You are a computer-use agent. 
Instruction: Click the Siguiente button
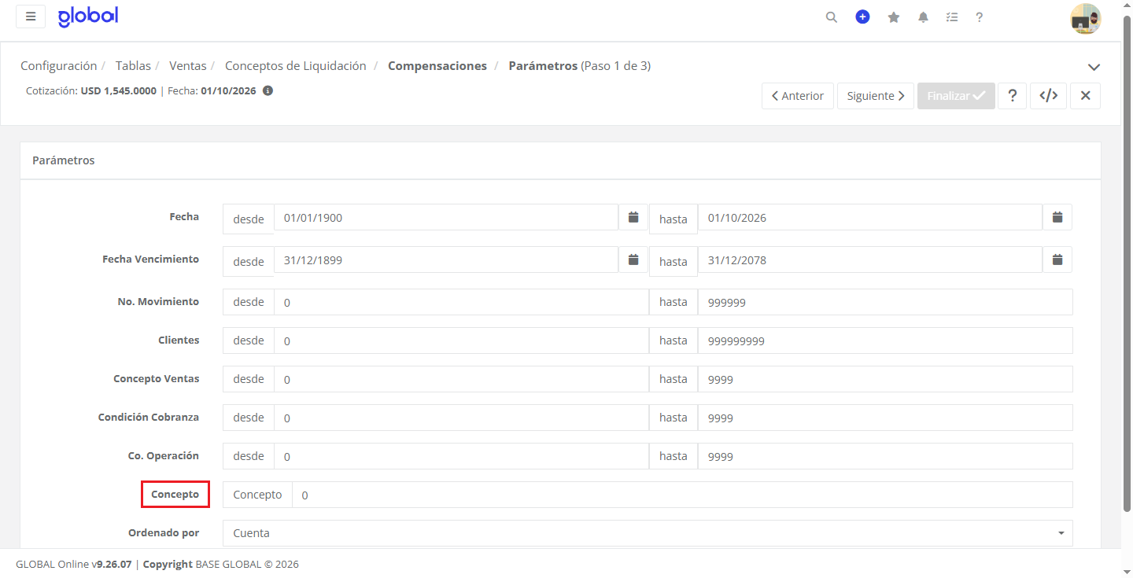pyautogui.click(x=876, y=96)
